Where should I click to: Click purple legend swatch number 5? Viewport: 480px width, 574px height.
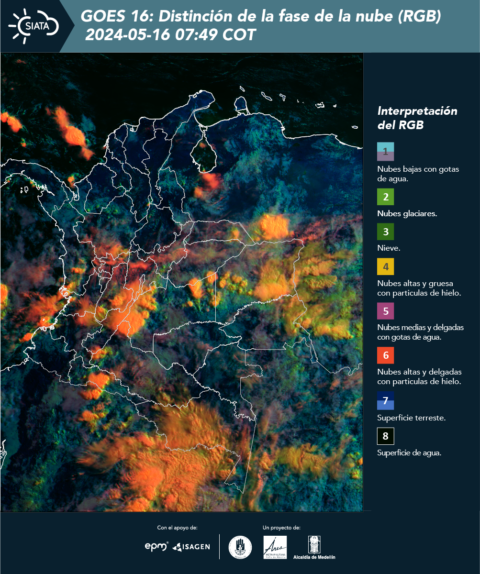[x=386, y=311]
